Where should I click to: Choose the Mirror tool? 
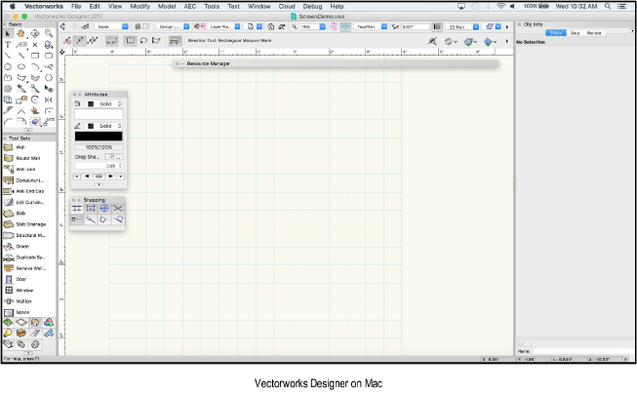49,99
